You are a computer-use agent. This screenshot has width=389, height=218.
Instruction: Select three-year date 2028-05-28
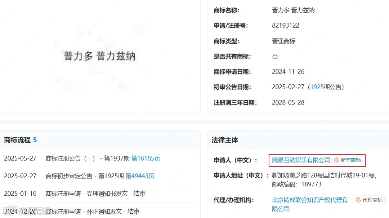[x=288, y=102]
